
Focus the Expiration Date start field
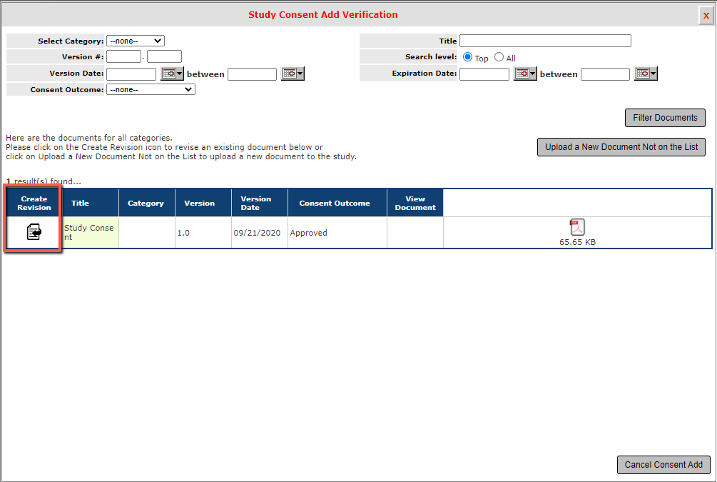[484, 74]
